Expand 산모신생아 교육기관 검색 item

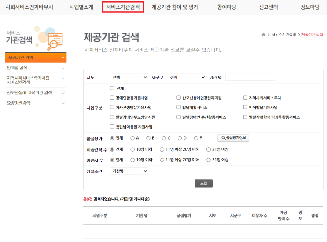tap(36, 93)
